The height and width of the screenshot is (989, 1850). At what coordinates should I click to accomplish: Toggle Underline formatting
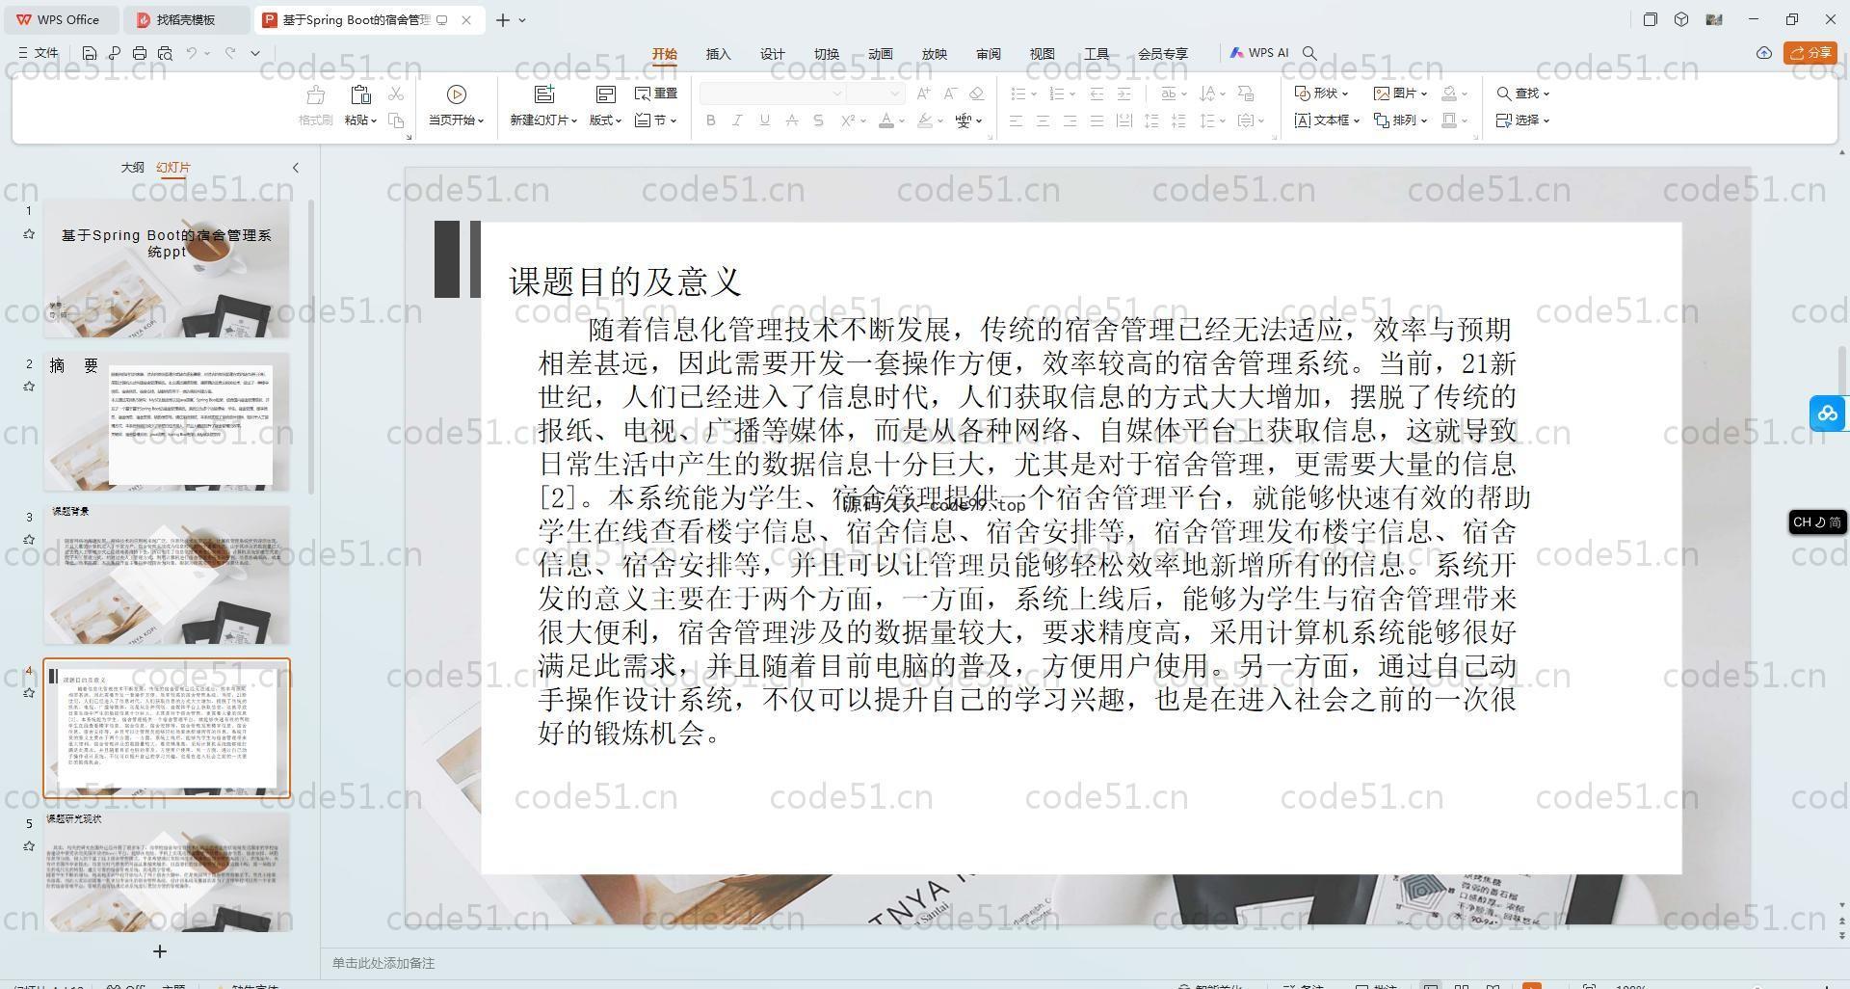(764, 120)
